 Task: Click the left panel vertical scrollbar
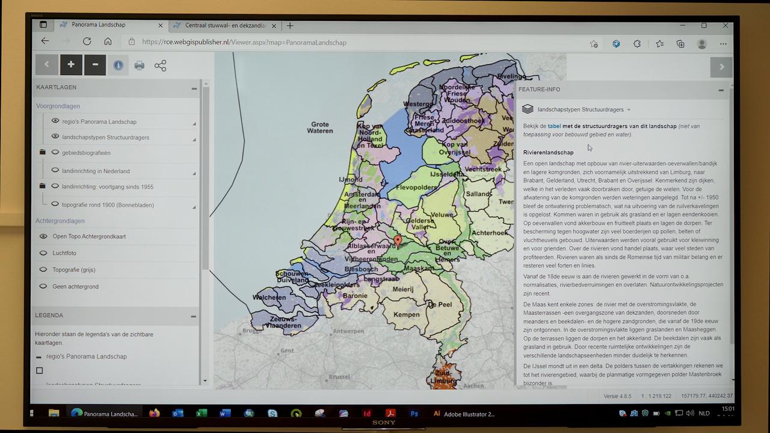pyautogui.click(x=206, y=177)
